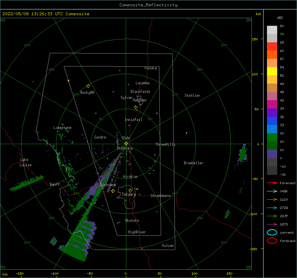
Task: Click the current legend label
Action: coord(287,233)
